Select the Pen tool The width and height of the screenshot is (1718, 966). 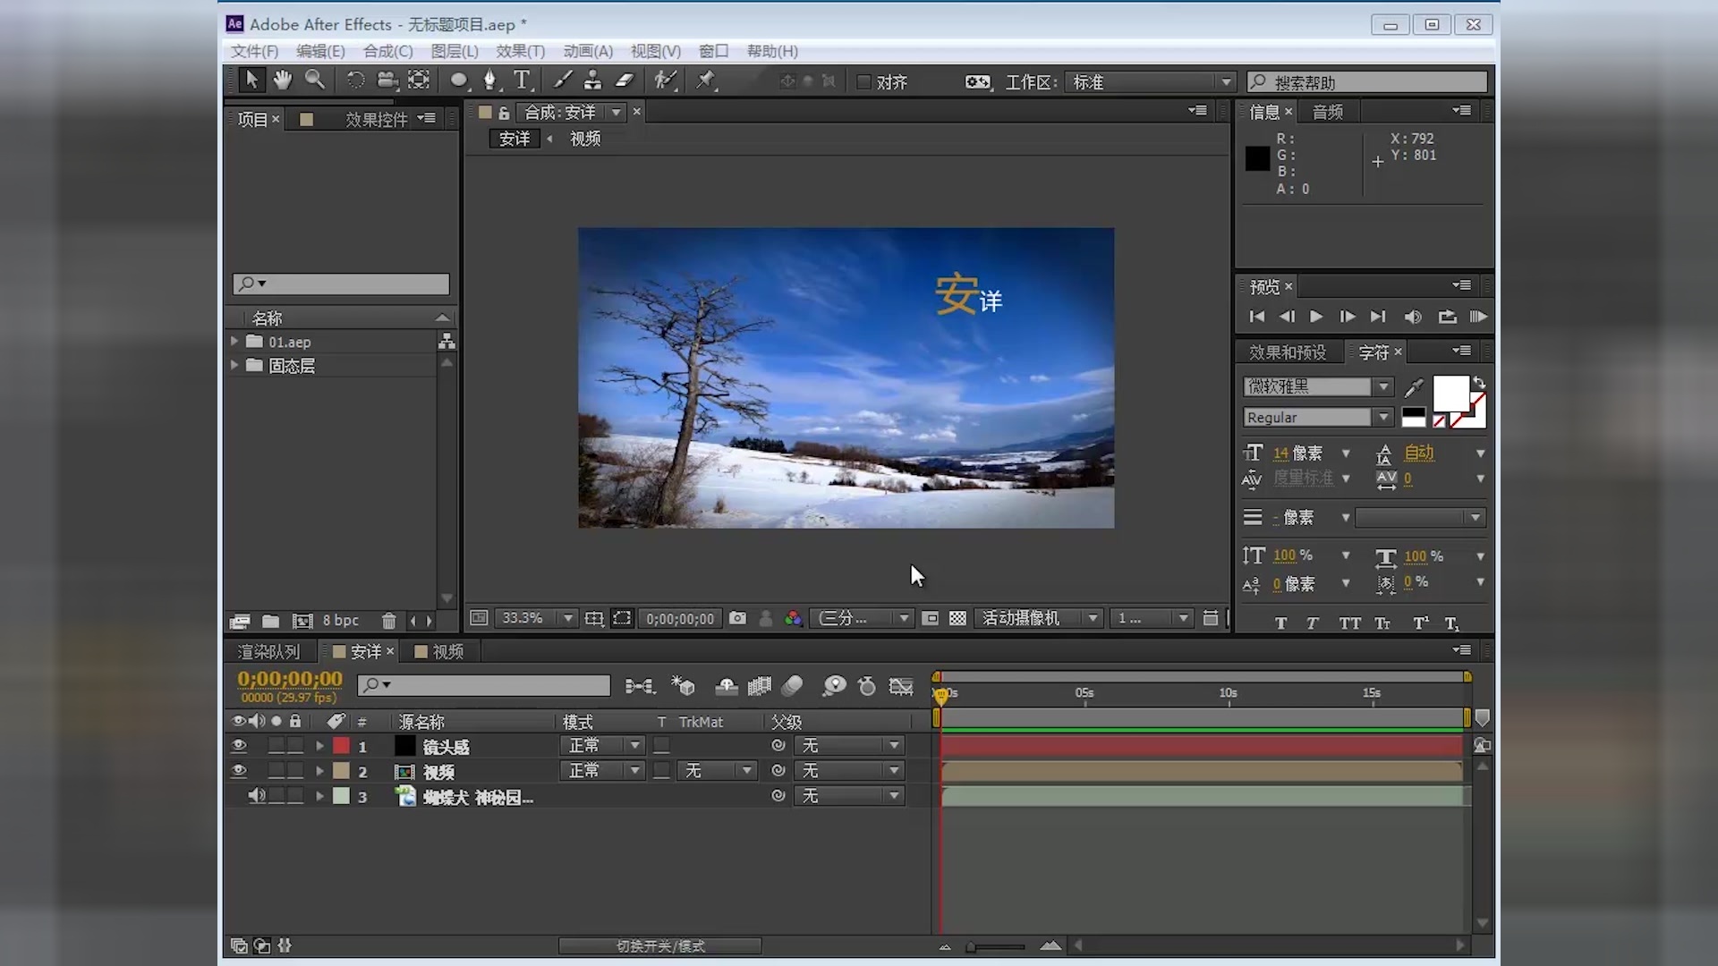click(489, 80)
